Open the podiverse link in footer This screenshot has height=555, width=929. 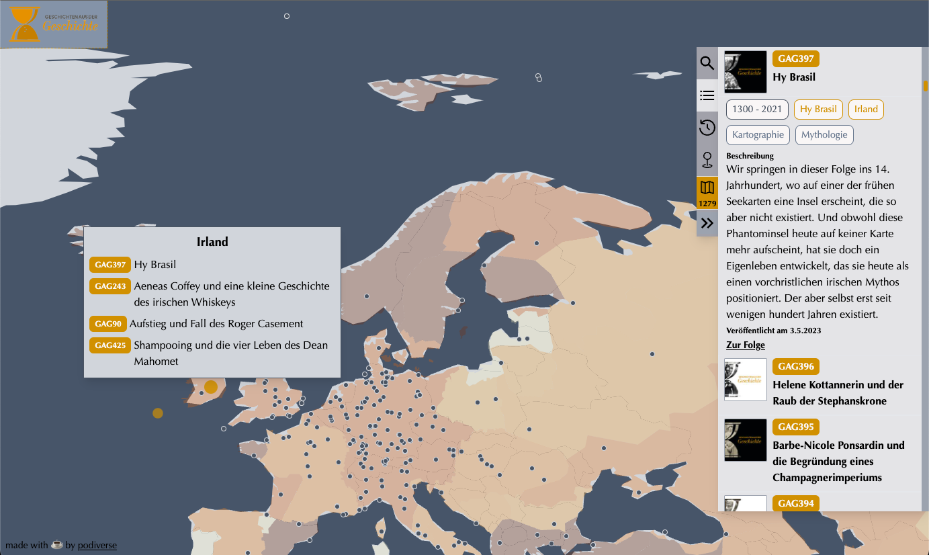pos(97,546)
